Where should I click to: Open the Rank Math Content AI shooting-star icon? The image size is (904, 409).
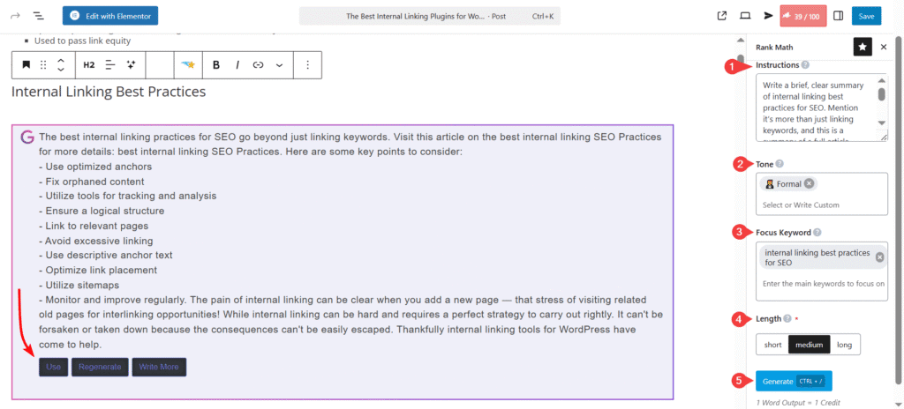(x=187, y=65)
